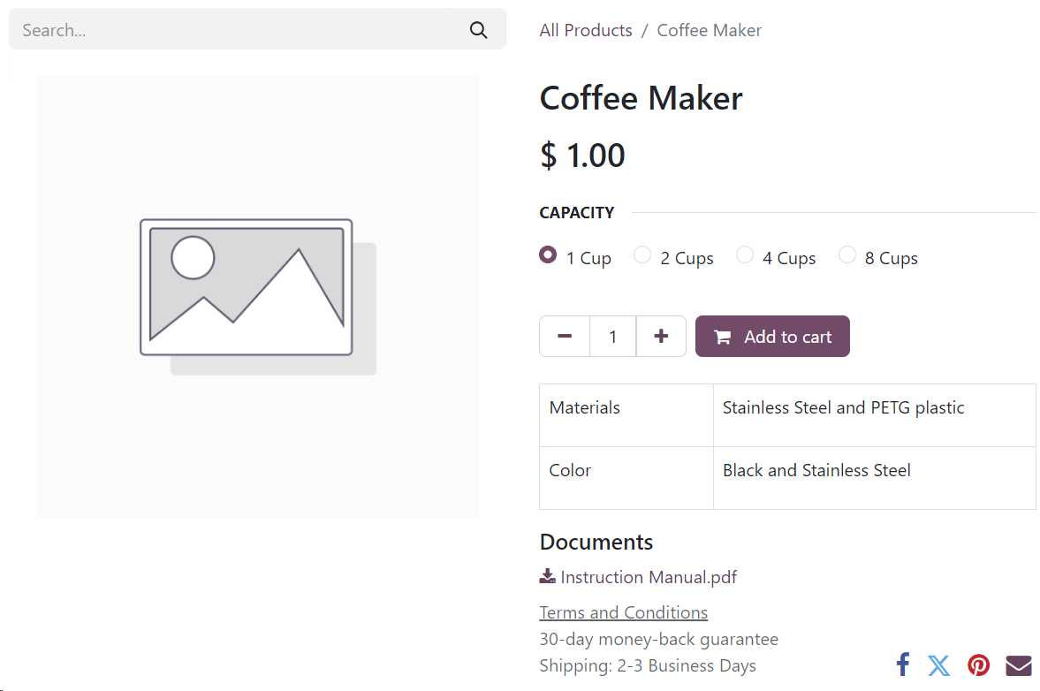Select the 2 Cups capacity option
Screen dimensions: 1040x691
click(x=642, y=255)
